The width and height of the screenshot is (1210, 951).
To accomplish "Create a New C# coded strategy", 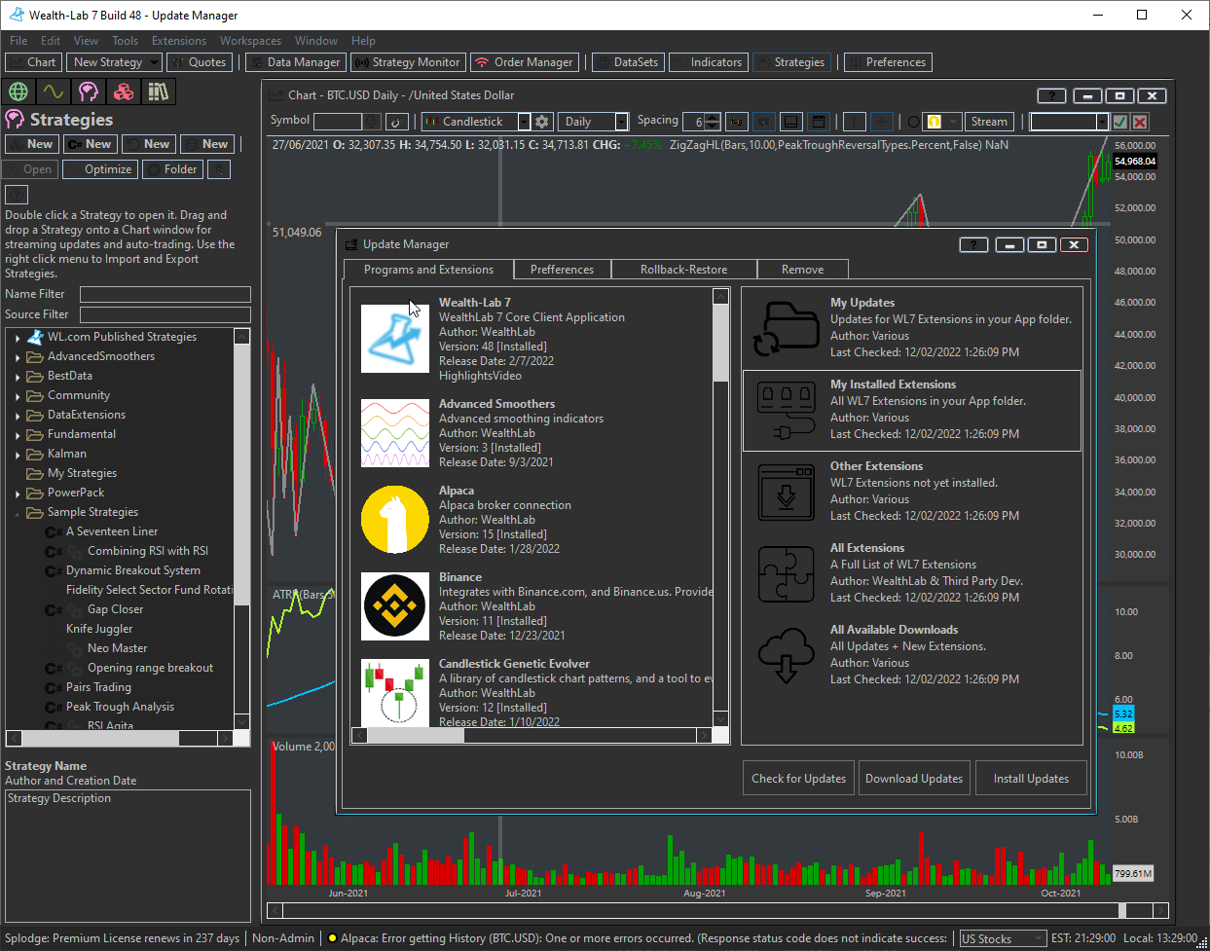I will click(x=91, y=144).
